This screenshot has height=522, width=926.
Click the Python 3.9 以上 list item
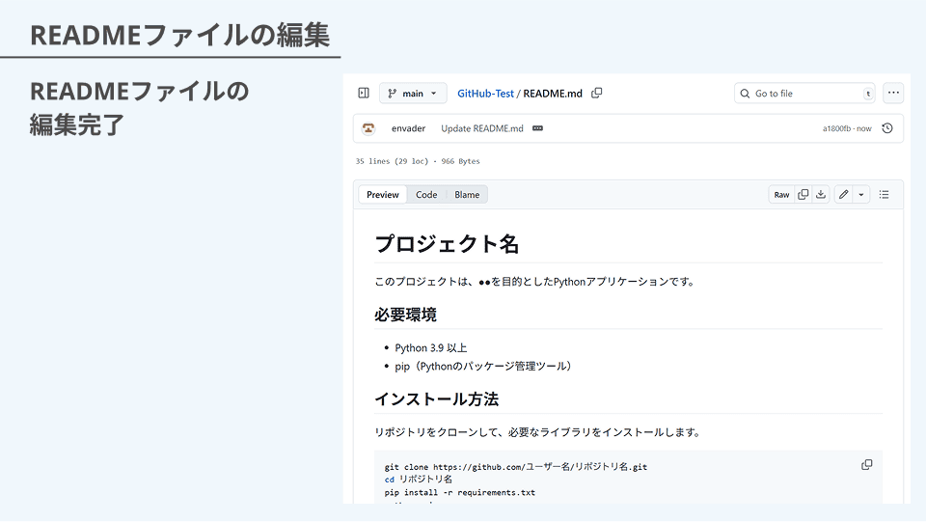(431, 347)
